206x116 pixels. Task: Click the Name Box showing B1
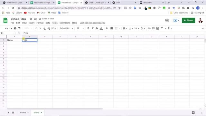8,33
